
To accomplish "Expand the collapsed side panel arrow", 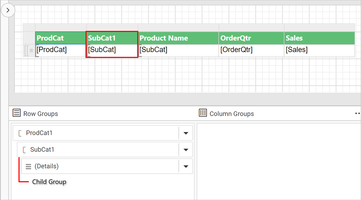I will coord(8,10).
